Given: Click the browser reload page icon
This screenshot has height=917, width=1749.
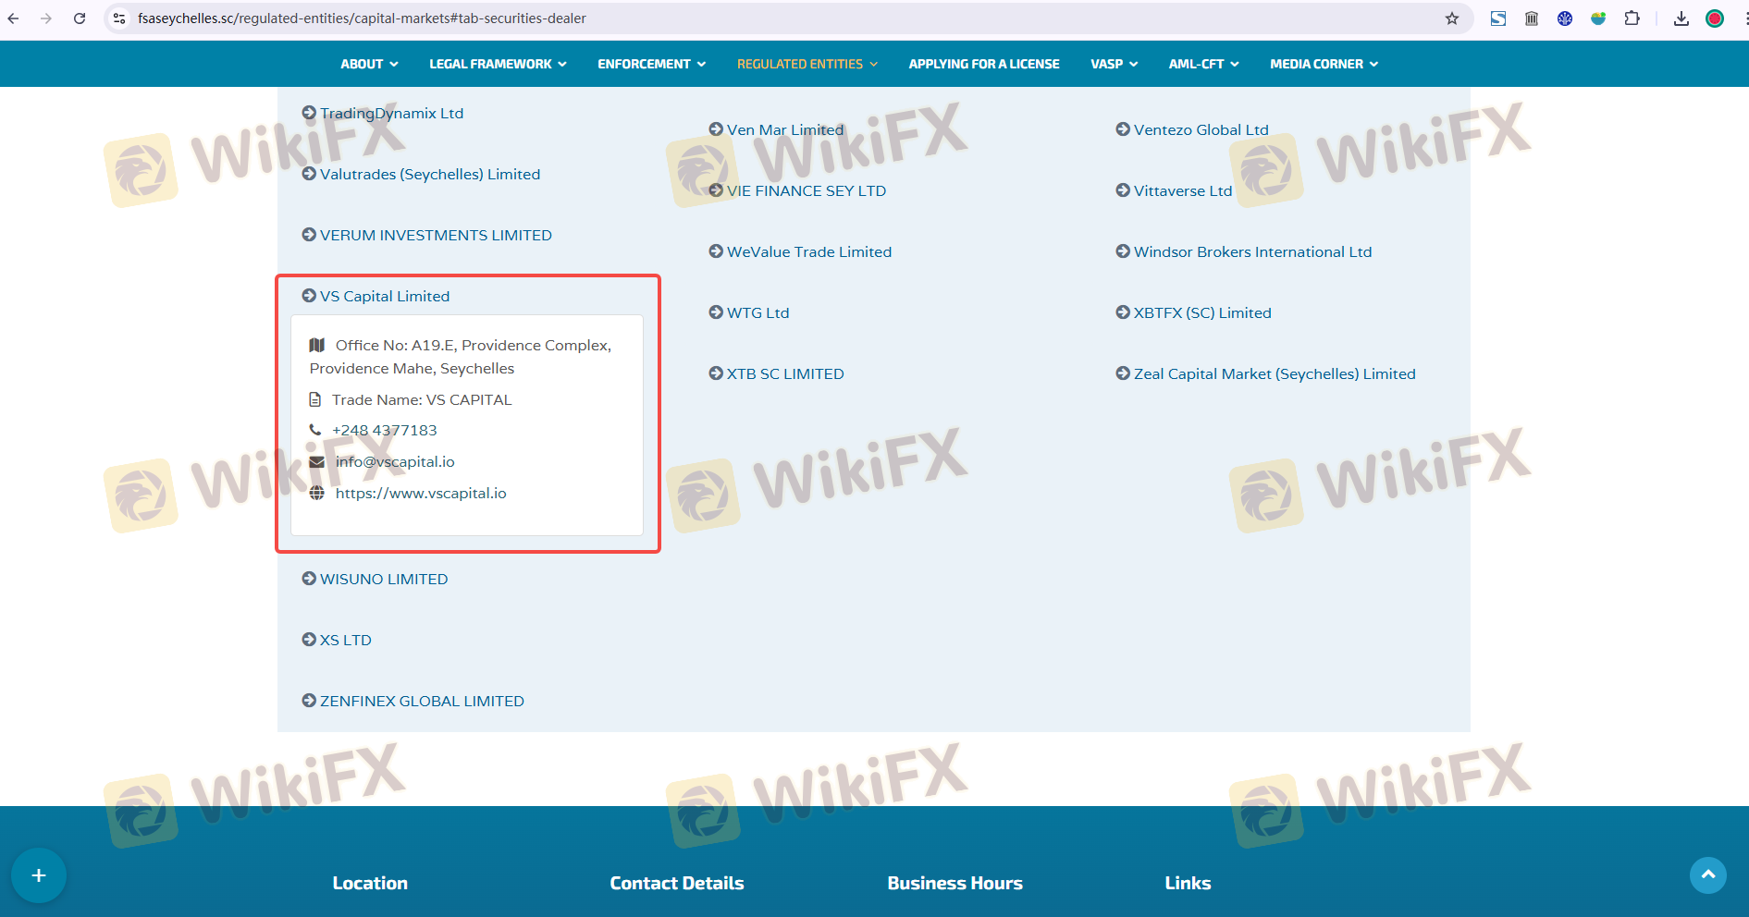Looking at the screenshot, I should 80,18.
